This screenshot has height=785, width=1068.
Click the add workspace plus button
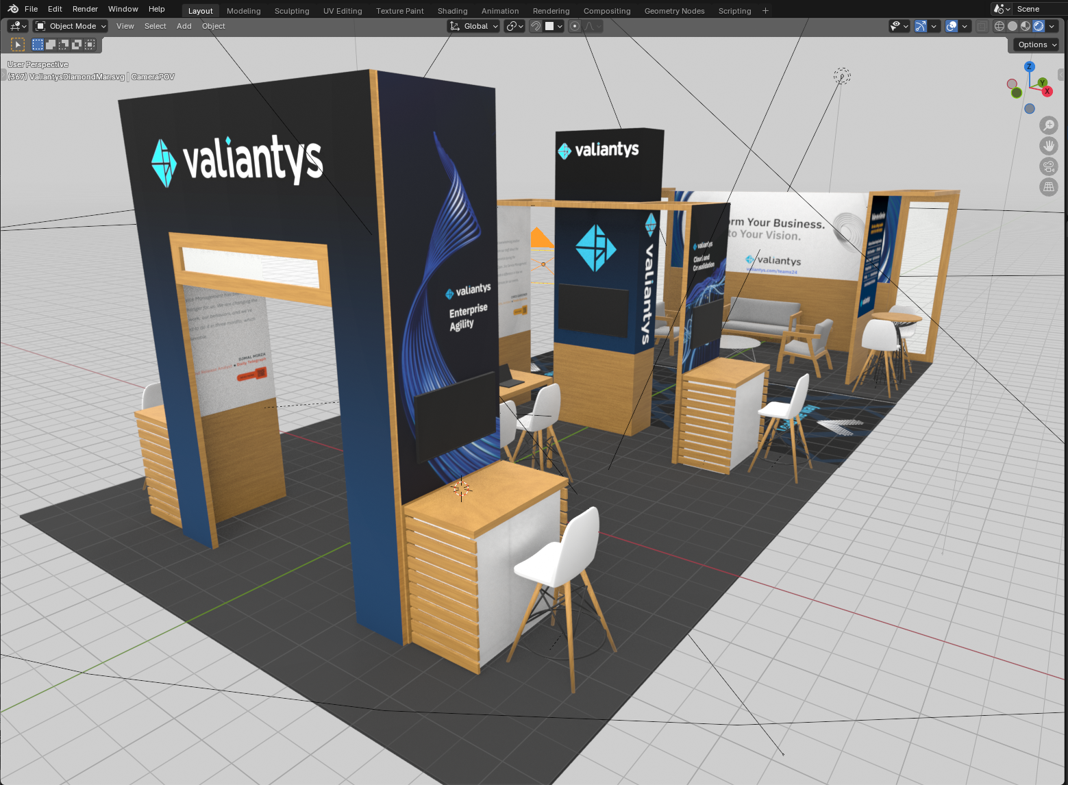point(765,11)
